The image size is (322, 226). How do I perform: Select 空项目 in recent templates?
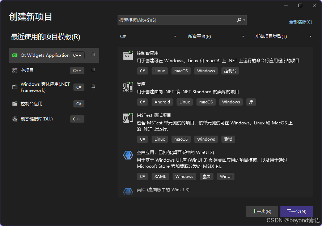(54, 71)
